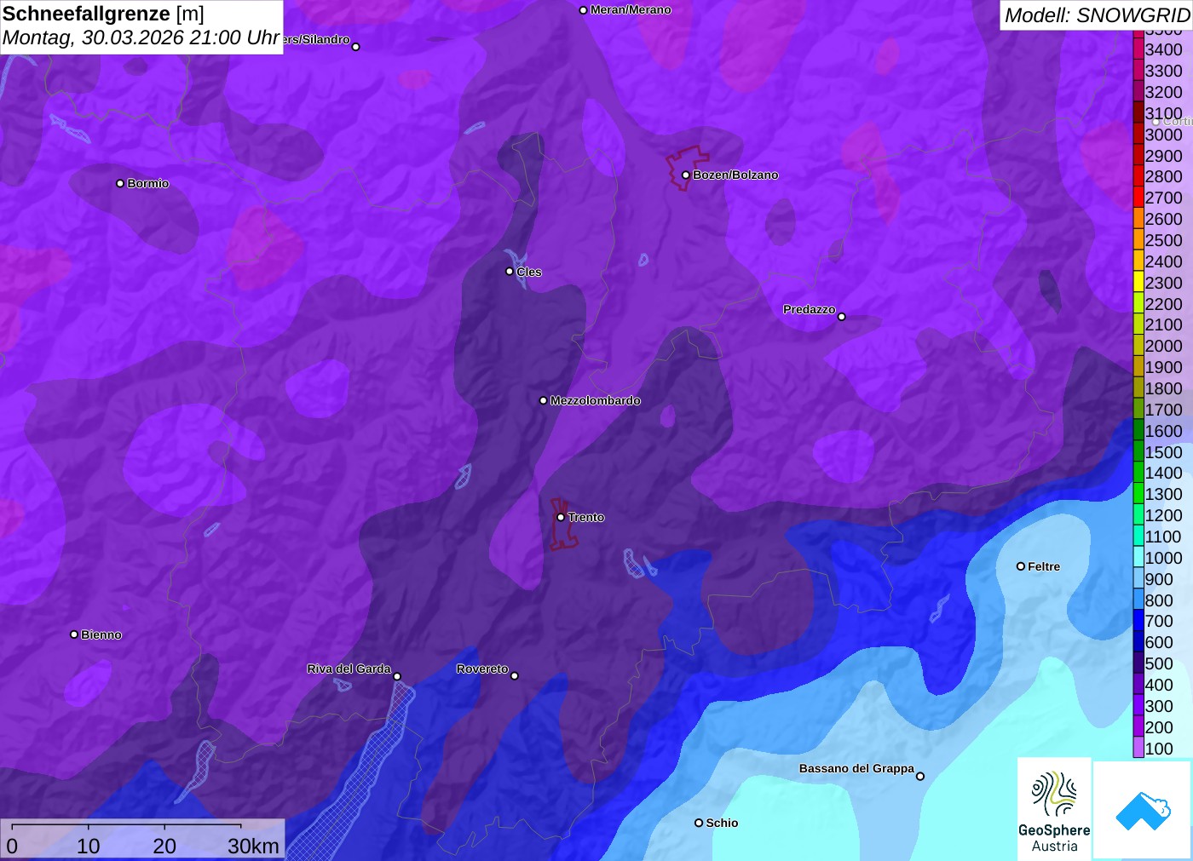Click the Cortina marker dot near legend

coord(1156,122)
